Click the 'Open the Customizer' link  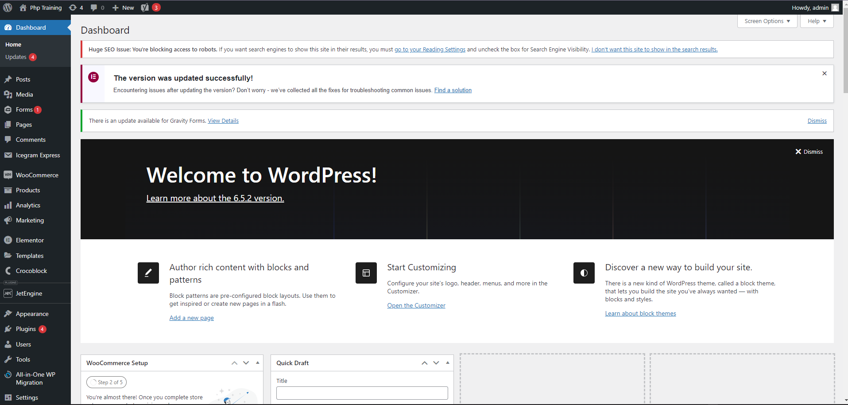click(416, 305)
